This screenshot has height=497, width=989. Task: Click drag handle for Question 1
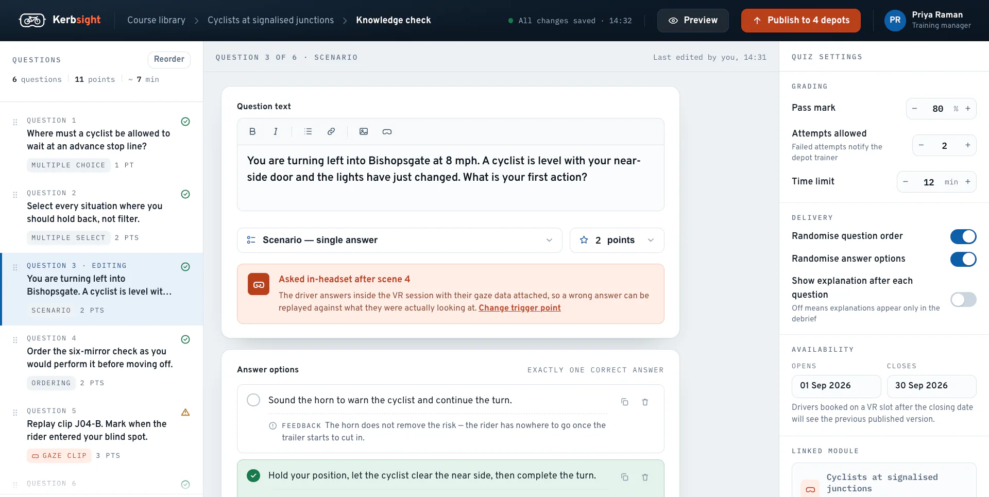(x=15, y=122)
